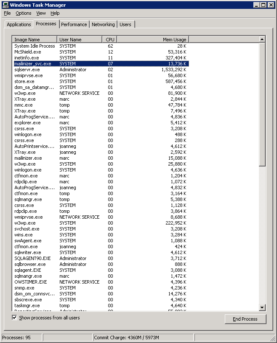Select wmiprvse.exe using 56,680 K
This screenshot has height=343, width=277.
(x=101, y=75)
